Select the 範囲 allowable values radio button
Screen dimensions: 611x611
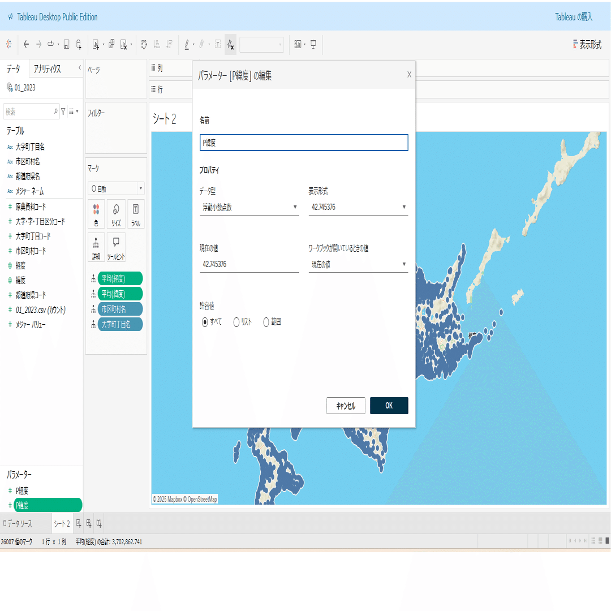coord(266,321)
